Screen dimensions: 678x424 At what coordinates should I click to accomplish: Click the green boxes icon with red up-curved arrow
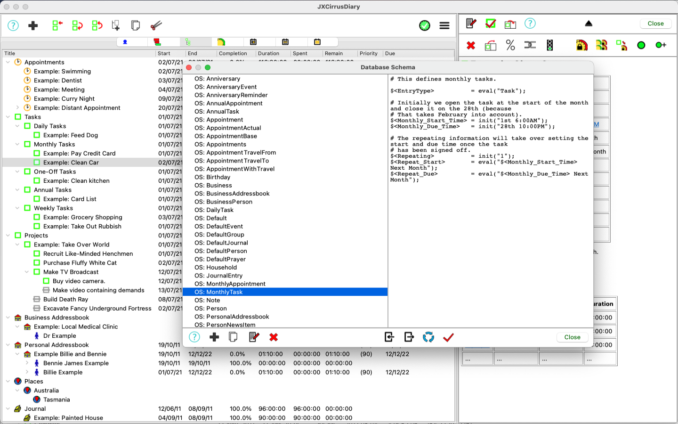(97, 25)
